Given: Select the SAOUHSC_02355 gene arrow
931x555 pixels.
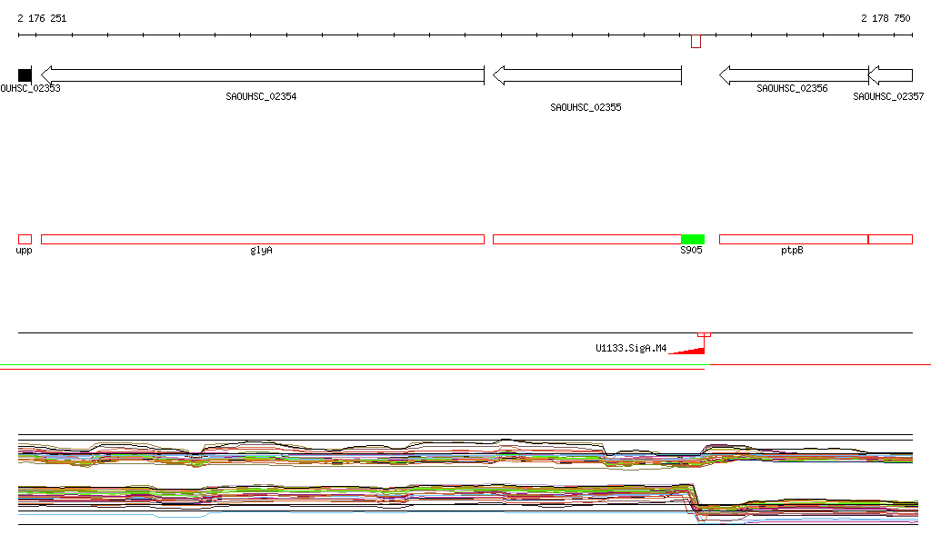Looking at the screenshot, I should click(x=586, y=74).
